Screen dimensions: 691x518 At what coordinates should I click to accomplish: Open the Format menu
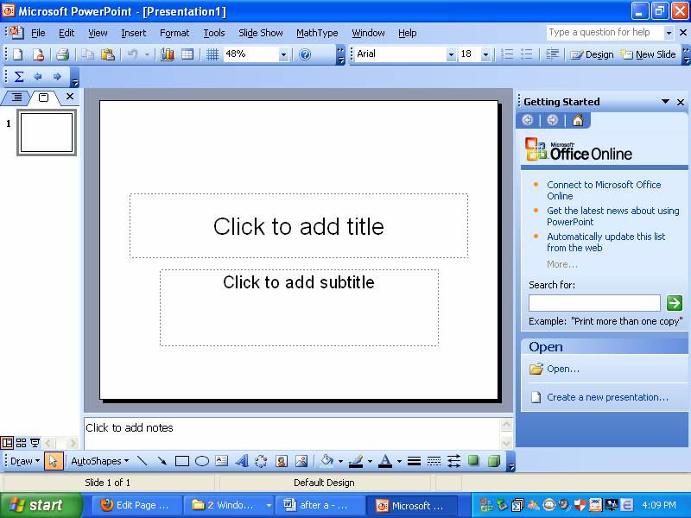(174, 33)
